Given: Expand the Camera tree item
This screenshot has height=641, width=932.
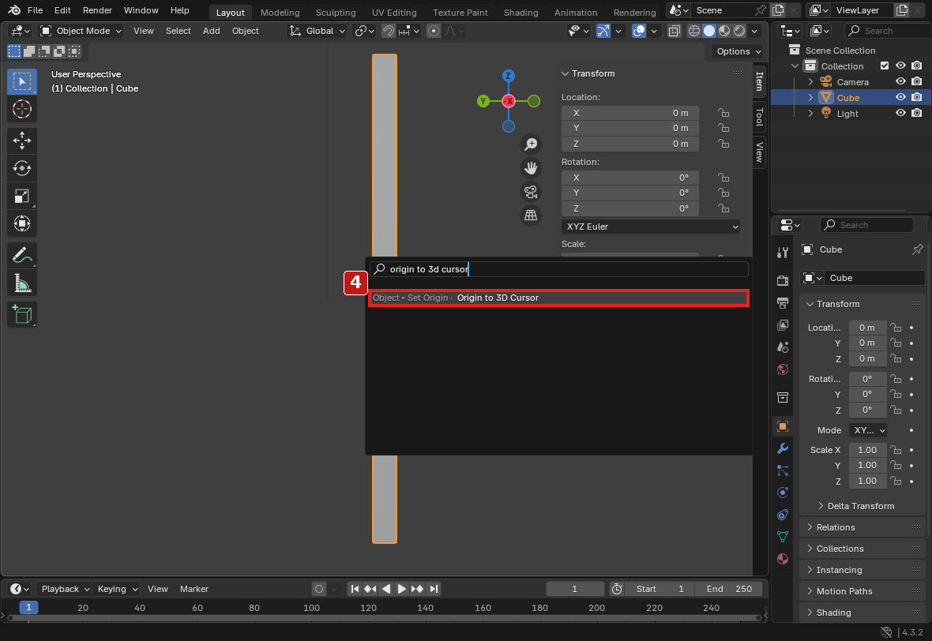Looking at the screenshot, I should coord(810,81).
